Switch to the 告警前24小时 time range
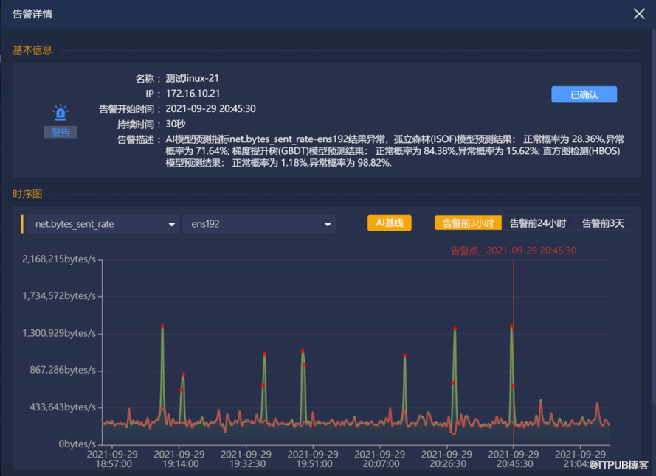 538,223
